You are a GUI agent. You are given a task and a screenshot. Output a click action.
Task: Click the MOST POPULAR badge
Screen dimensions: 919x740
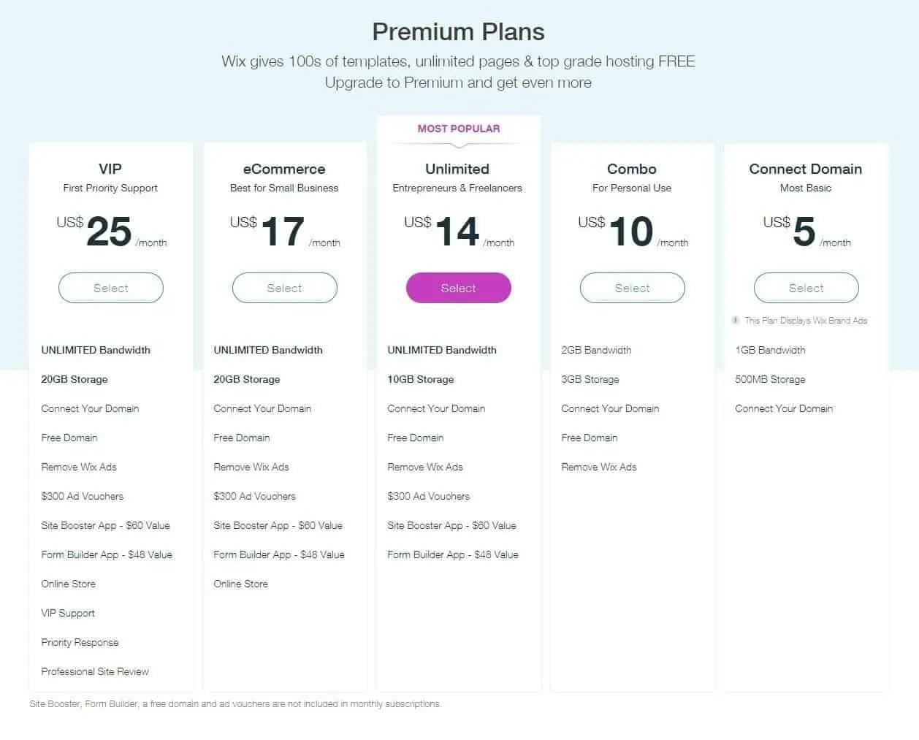tap(459, 129)
